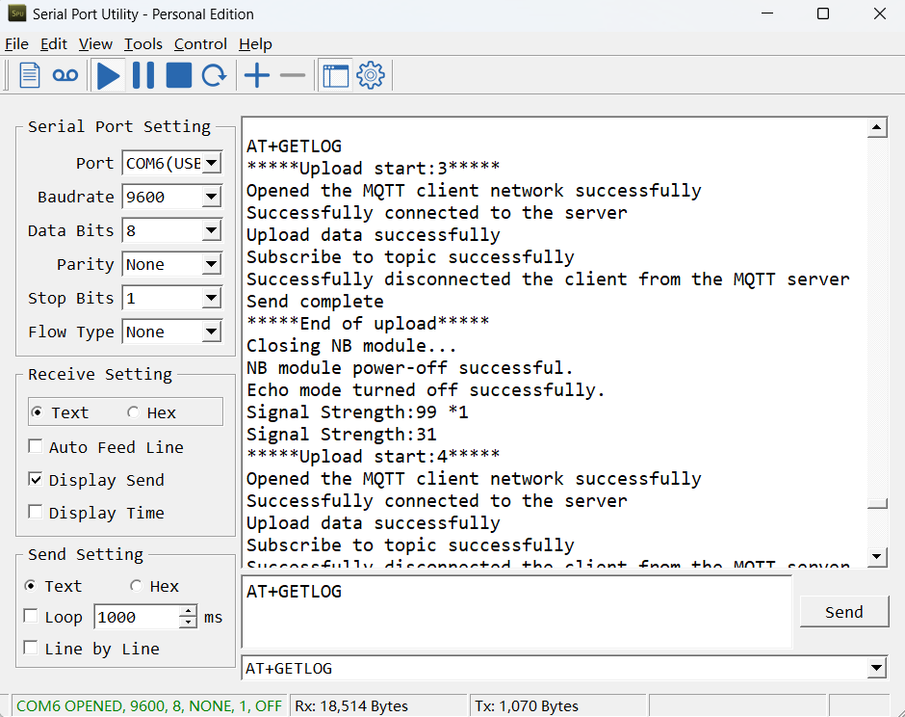This screenshot has height=717, width=905.
Task: Click the log line 'Closing NB module...'
Action: (351, 346)
